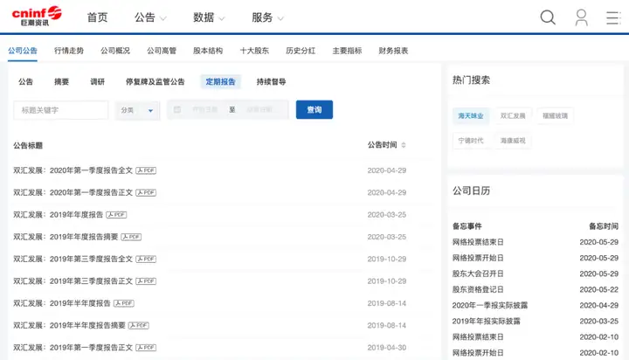Open 双汇发展：2019年第三季度报告正文 link

[73, 281]
